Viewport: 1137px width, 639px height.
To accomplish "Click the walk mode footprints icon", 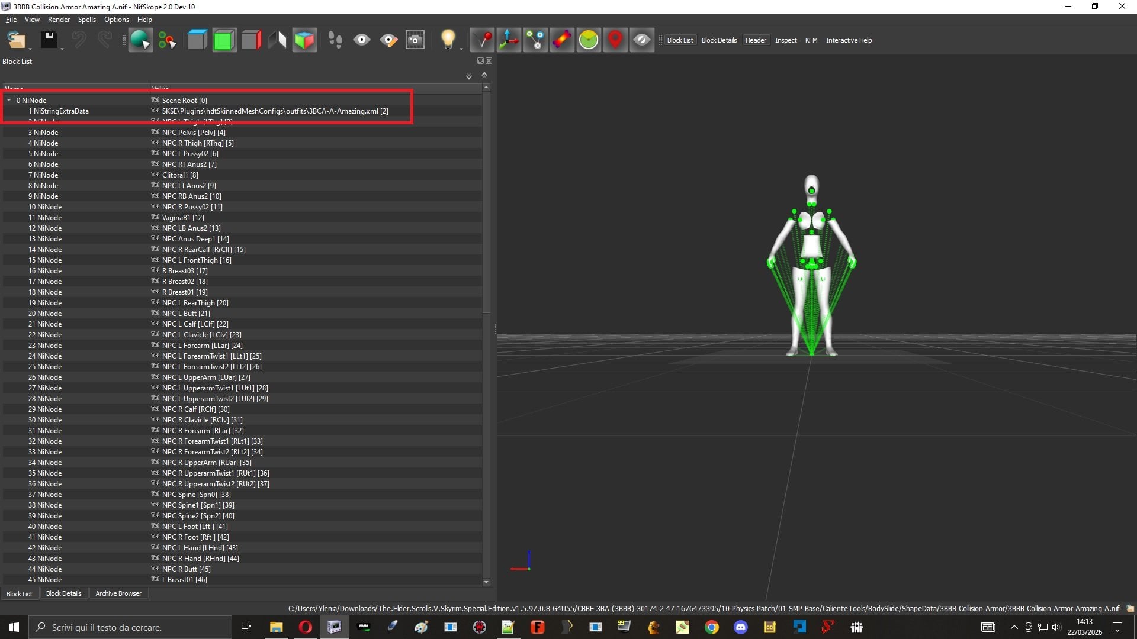I will click(x=335, y=40).
